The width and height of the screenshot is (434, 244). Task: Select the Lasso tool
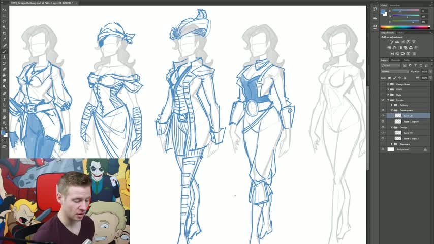tap(4, 21)
